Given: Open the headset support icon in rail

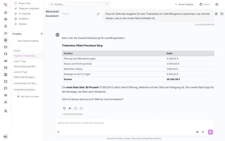Looking at the screenshot, I should tap(6, 54).
